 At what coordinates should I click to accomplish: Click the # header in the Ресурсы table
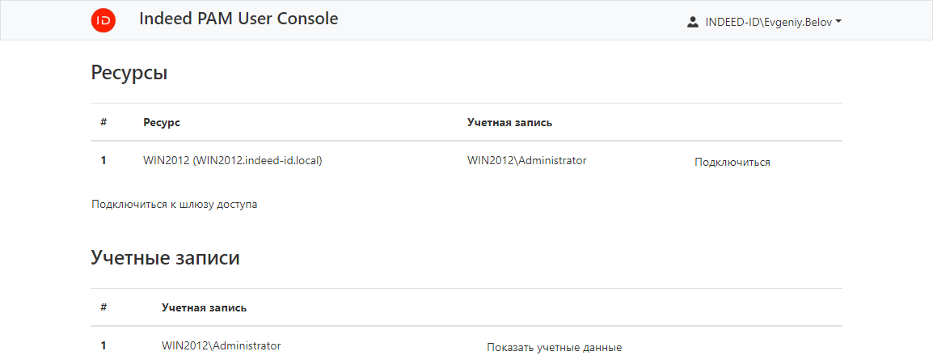pos(103,122)
